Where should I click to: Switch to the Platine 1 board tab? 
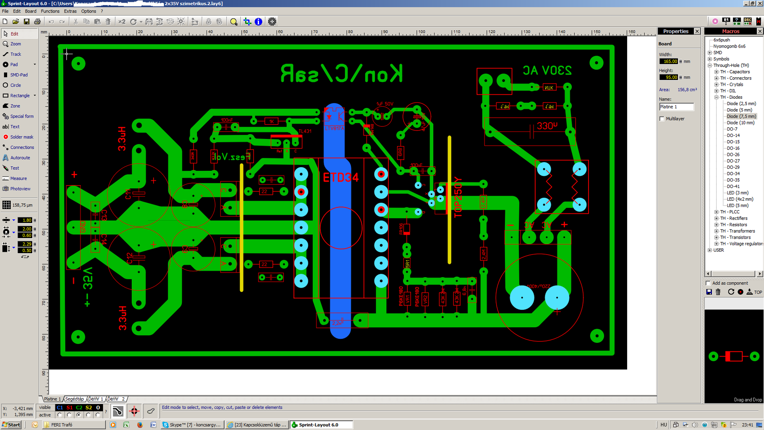52,399
